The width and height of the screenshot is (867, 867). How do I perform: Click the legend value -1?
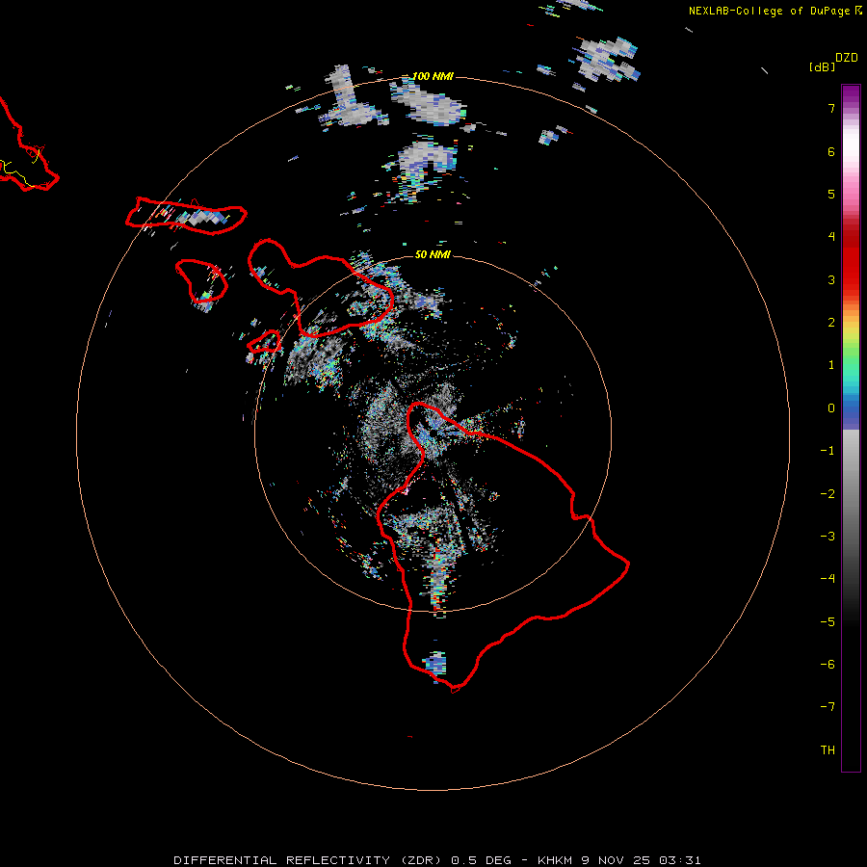(828, 451)
